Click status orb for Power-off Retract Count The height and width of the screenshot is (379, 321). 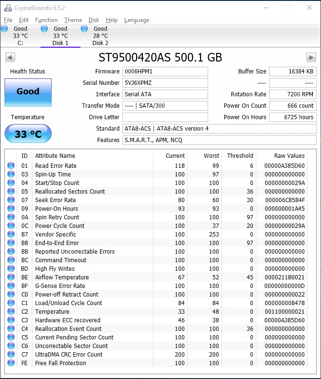point(11,294)
